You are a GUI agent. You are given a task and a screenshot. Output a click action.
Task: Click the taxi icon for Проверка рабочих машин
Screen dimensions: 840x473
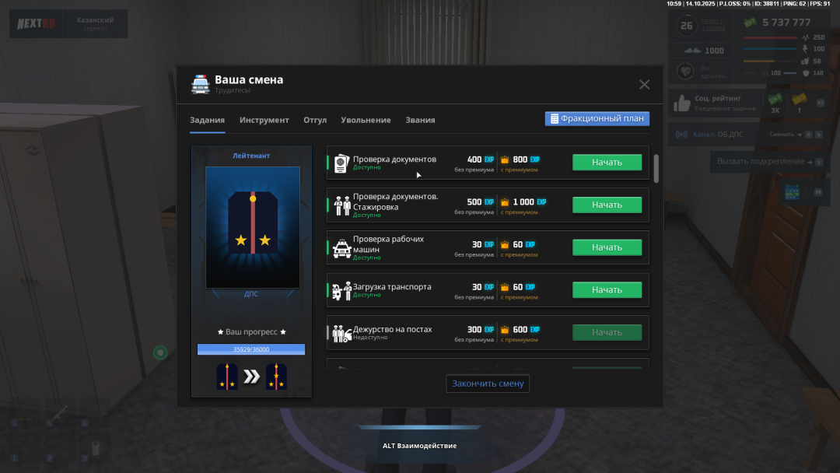[x=341, y=248]
